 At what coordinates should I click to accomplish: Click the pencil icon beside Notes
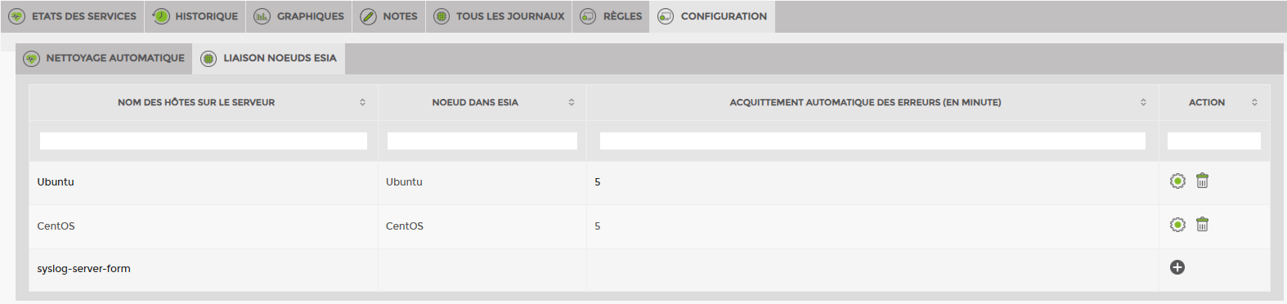[369, 16]
